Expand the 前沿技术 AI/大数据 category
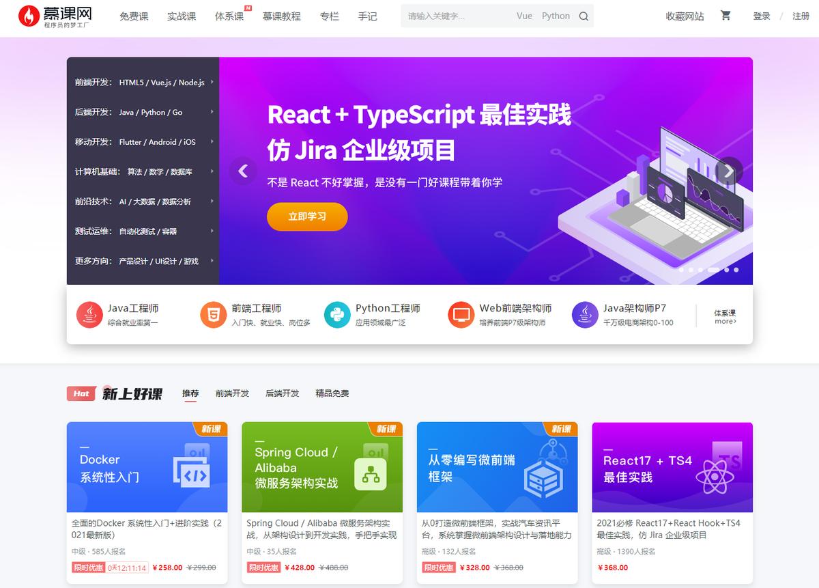This screenshot has width=819, height=588. coord(143,201)
